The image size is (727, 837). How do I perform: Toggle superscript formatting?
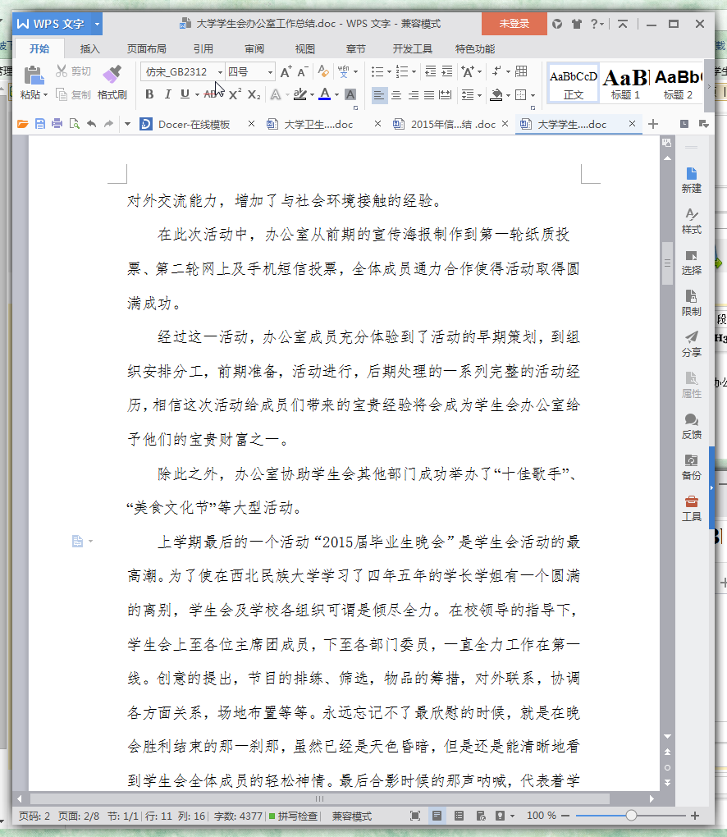(235, 94)
